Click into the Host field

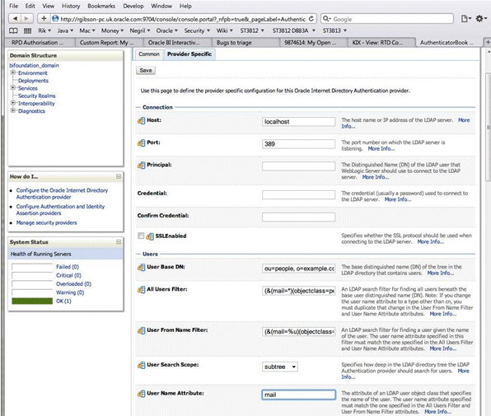(298, 122)
